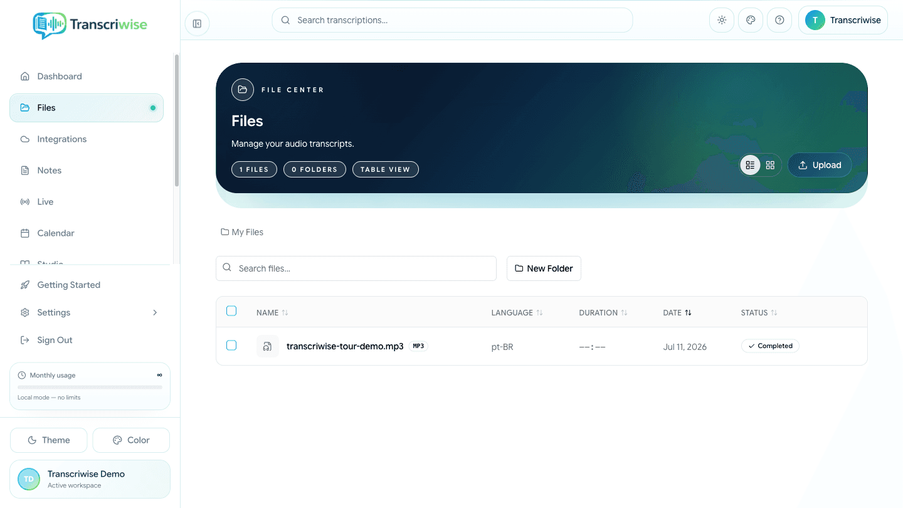Toggle the dark mode Theme button in the sidebar
Image resolution: width=903 pixels, height=508 pixels.
[x=49, y=440]
